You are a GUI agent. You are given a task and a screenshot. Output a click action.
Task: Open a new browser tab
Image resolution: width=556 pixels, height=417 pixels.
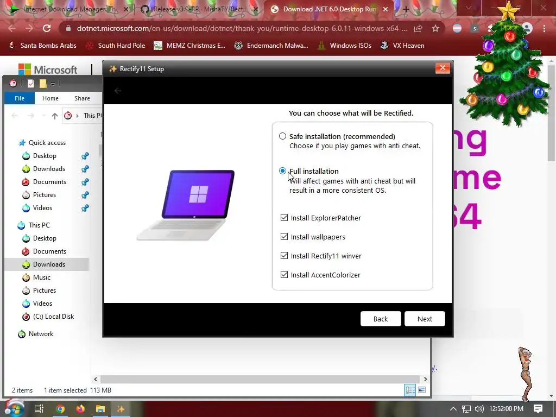406,9
